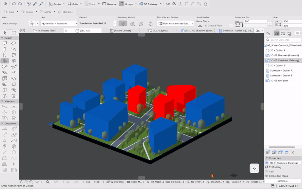Viewport: 302px width, 189px height.
Task: Open the Mirror command dropdown arrow
Action: (54, 12)
